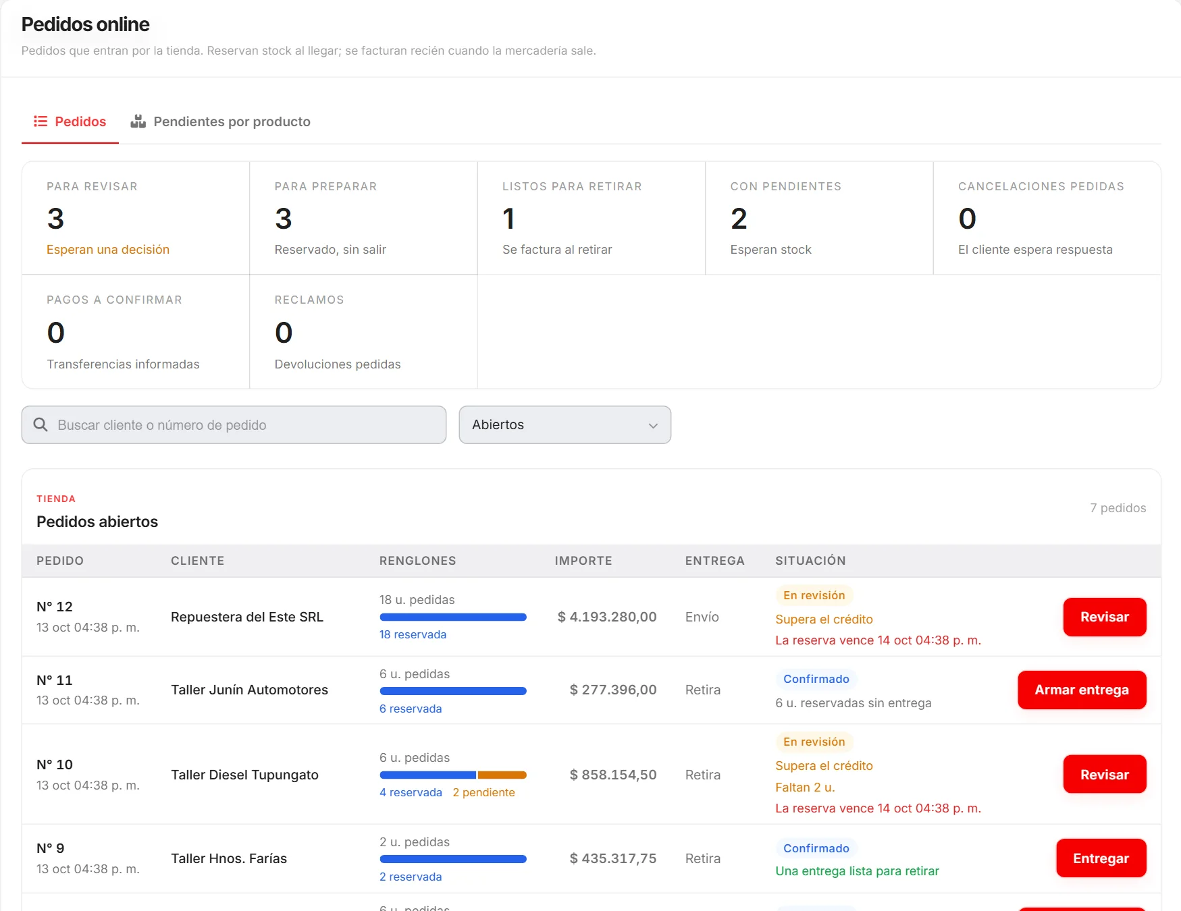This screenshot has width=1181, height=911.
Task: Click client Taller Hnos. Farías
Action: pyautogui.click(x=229, y=858)
